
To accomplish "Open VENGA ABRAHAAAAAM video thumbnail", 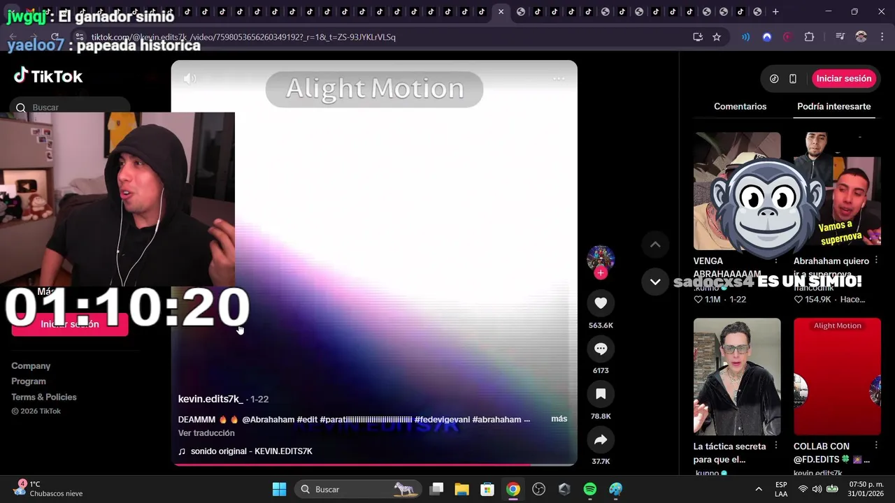I will coord(737,191).
